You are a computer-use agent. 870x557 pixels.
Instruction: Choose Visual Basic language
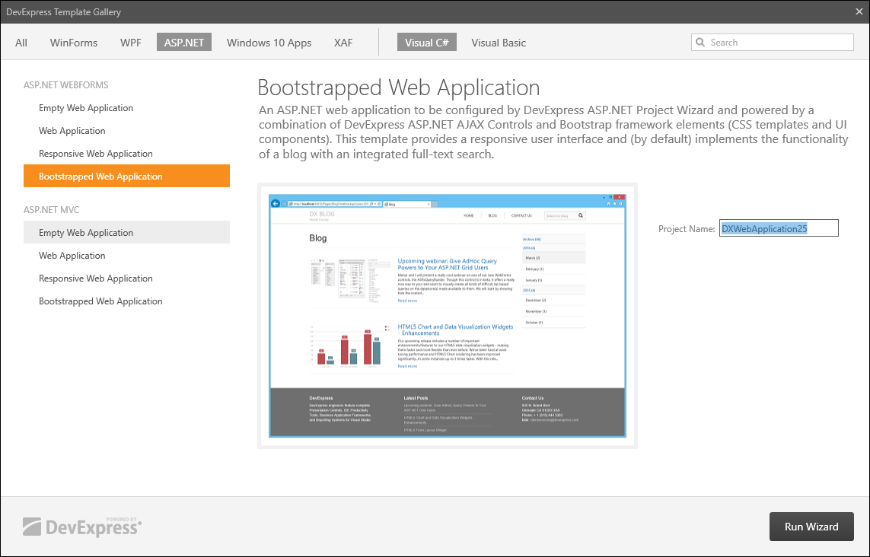coord(499,43)
